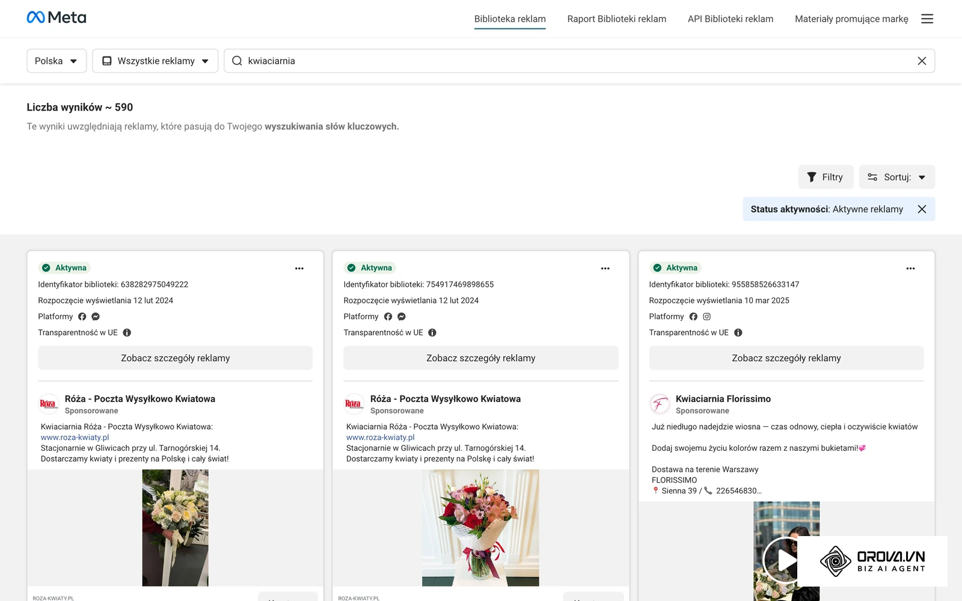Click Aktywna status badge on ad 638282975049222
Image resolution: width=962 pixels, height=601 pixels.
tap(64, 267)
